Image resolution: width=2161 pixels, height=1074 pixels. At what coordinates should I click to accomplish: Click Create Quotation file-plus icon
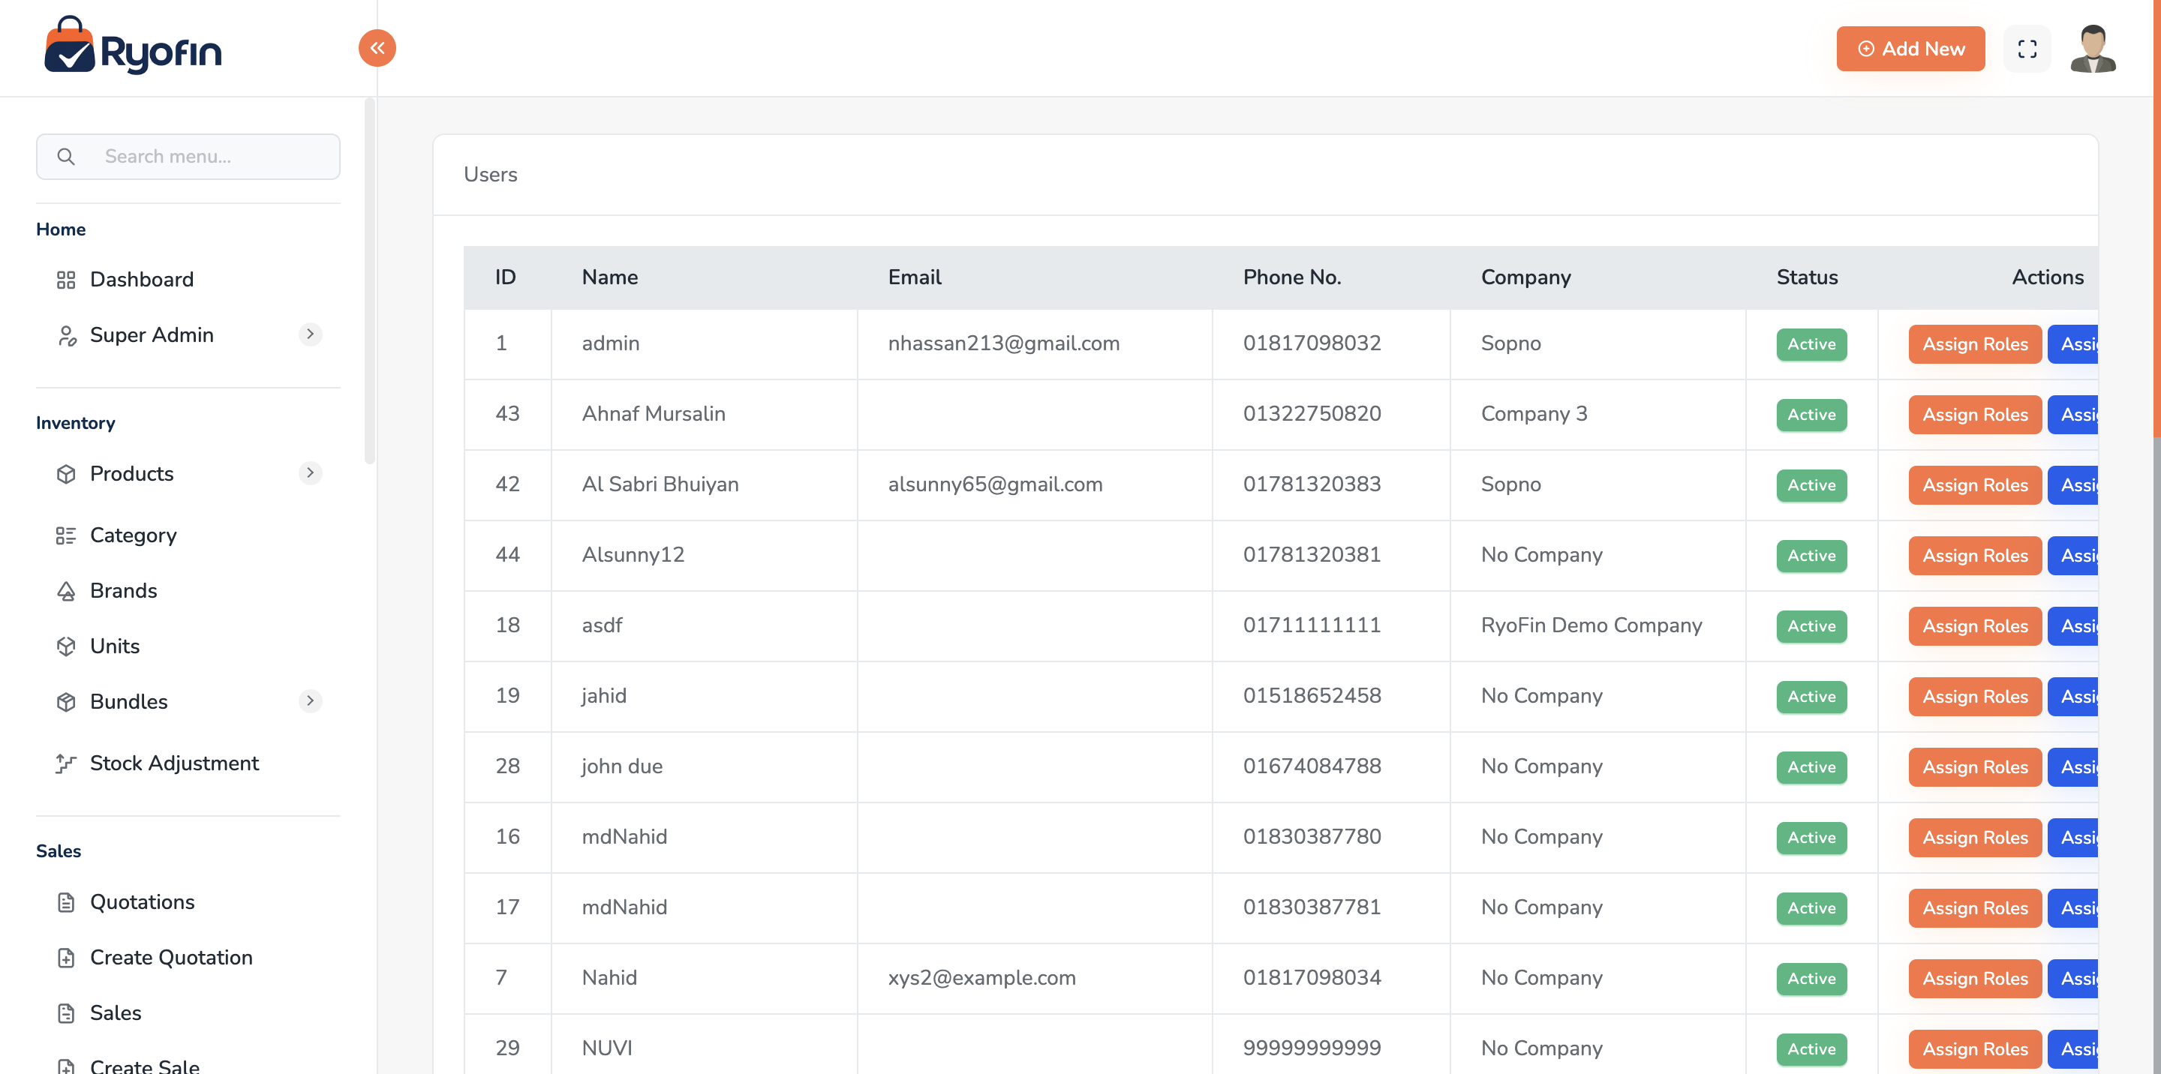(66, 958)
